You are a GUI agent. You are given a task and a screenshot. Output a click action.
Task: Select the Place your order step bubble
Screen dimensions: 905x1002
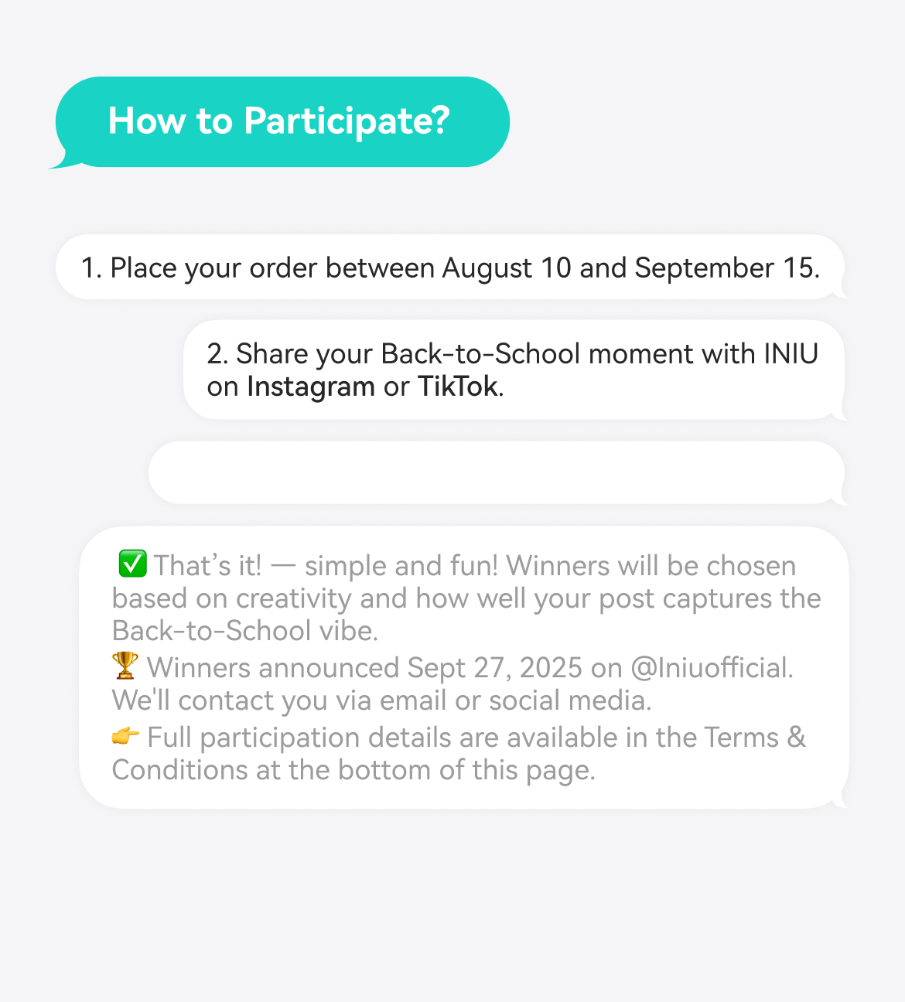tap(449, 267)
